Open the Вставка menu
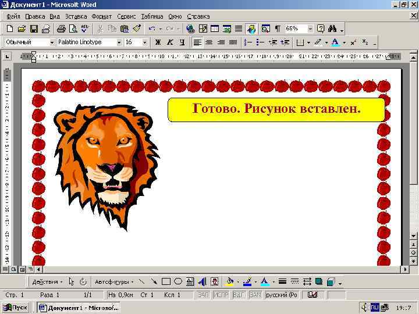The width and height of the screenshot is (419, 314). point(76,16)
